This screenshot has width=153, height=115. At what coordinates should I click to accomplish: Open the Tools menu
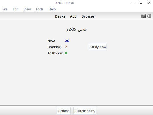[40, 9]
